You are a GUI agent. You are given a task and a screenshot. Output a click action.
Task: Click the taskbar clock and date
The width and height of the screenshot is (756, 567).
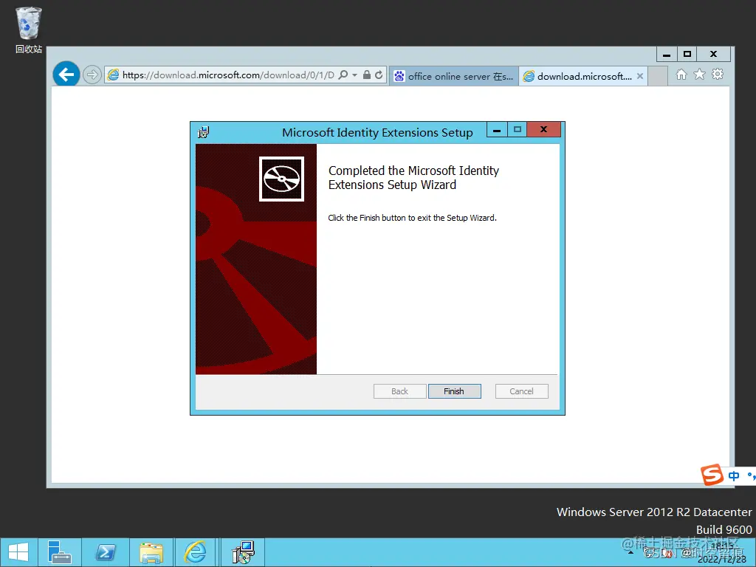tap(722, 552)
